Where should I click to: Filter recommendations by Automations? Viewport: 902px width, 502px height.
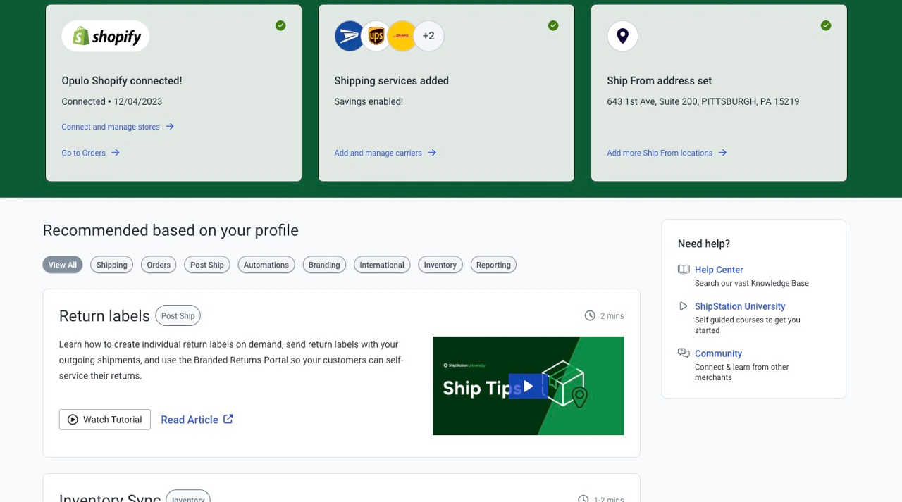(266, 265)
